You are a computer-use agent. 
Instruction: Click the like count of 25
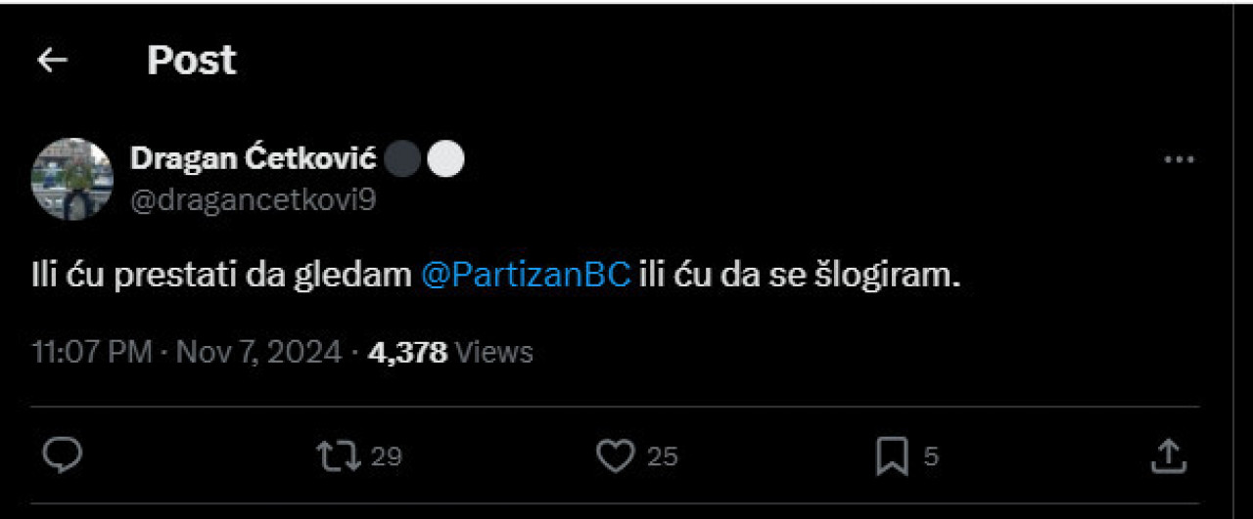pyautogui.click(x=663, y=456)
